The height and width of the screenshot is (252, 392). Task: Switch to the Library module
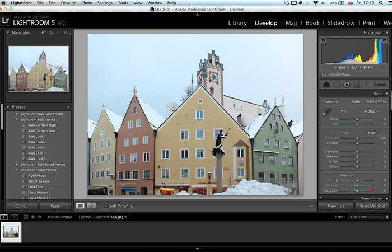click(x=237, y=23)
